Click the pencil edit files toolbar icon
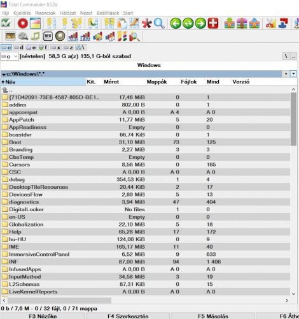This screenshot has width=299, height=319. tap(134, 23)
